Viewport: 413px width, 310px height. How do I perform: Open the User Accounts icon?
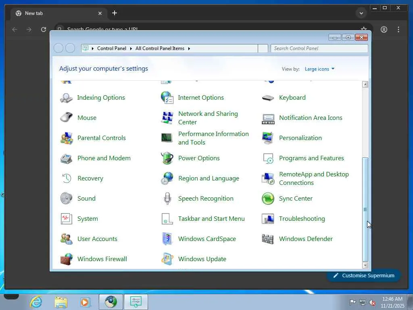click(x=67, y=239)
